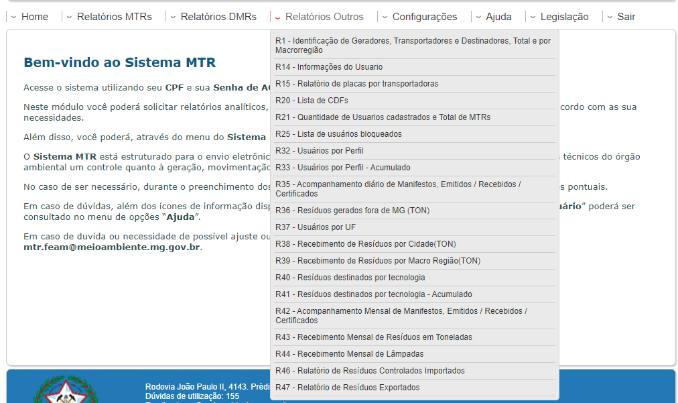
Task: Expand the Relatórios MTRs dropdown
Action: 114,17
